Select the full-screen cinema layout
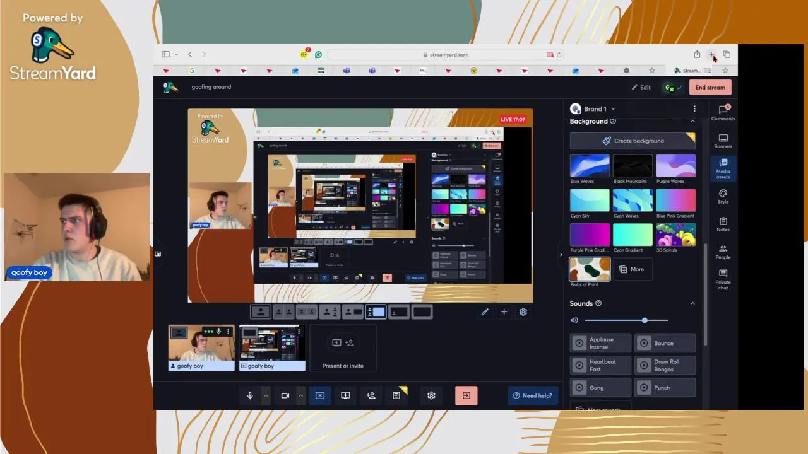The image size is (808, 454). tap(422, 311)
